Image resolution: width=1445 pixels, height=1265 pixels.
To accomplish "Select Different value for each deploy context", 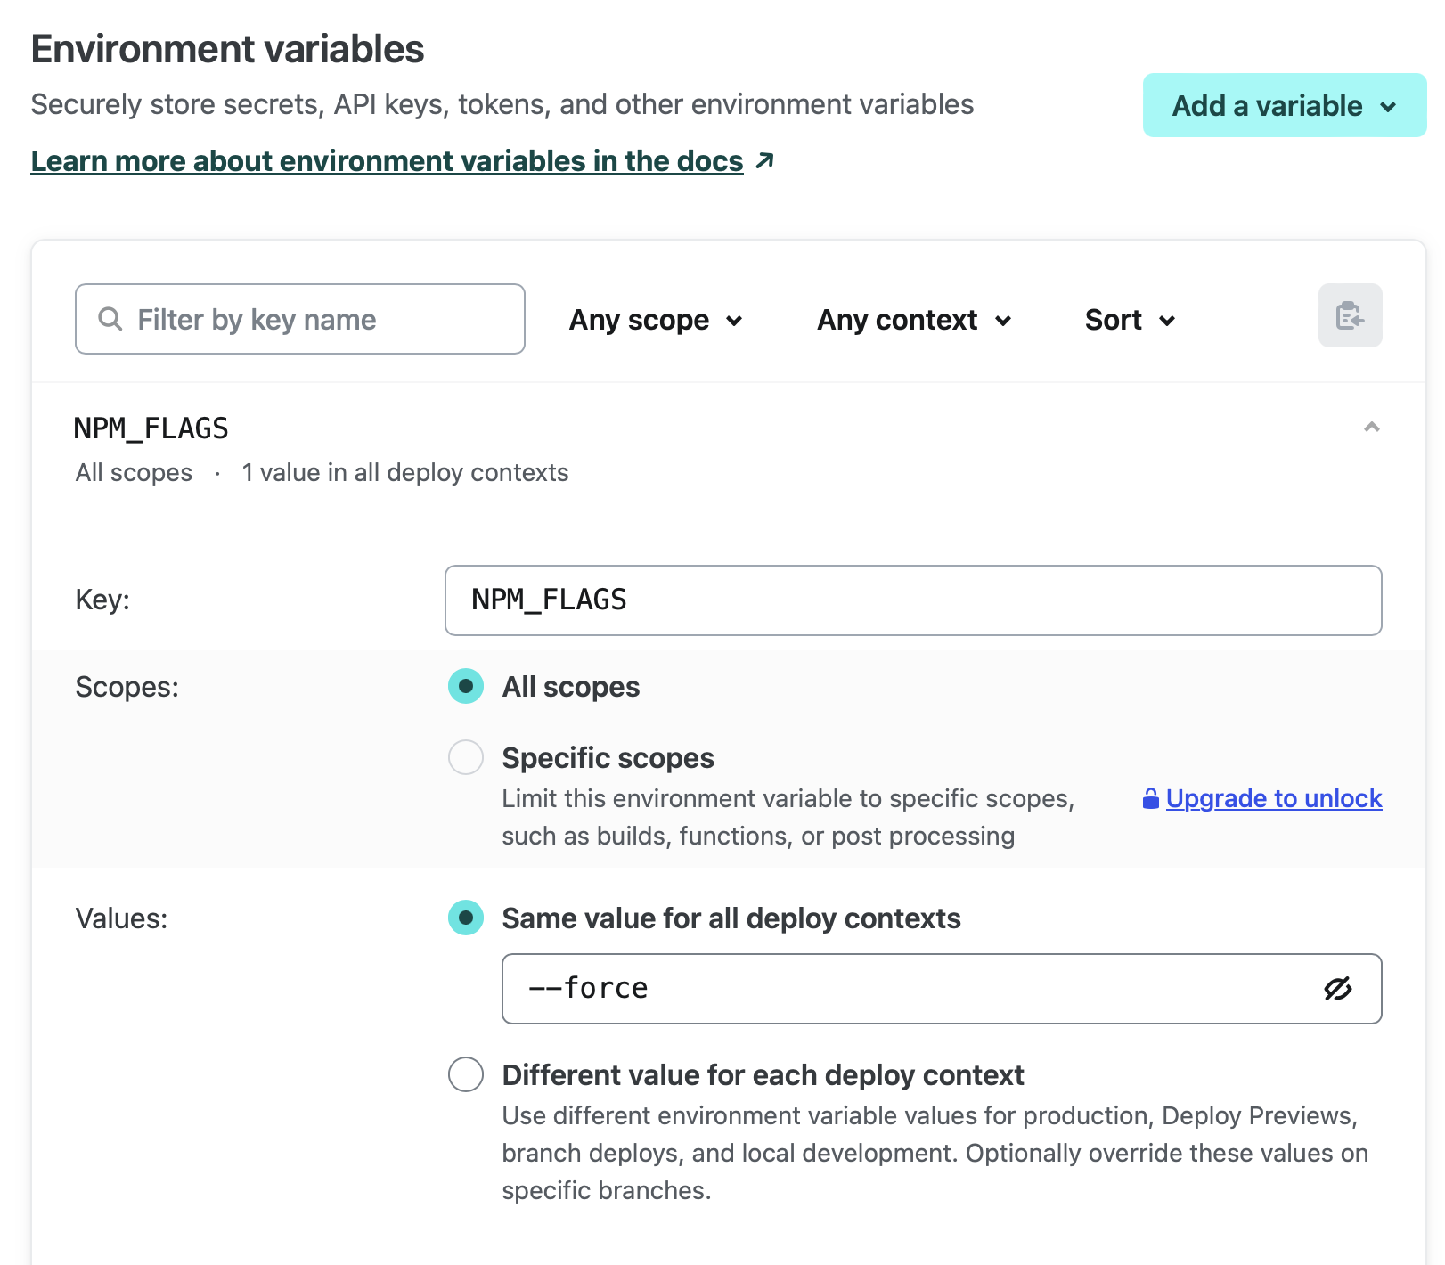I will click(466, 1075).
